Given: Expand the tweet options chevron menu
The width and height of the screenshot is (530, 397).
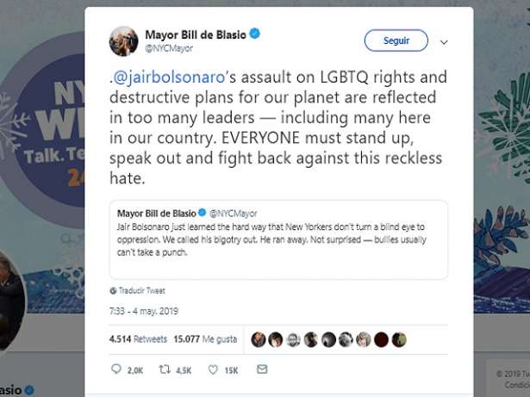Looking at the screenshot, I should 444,42.
